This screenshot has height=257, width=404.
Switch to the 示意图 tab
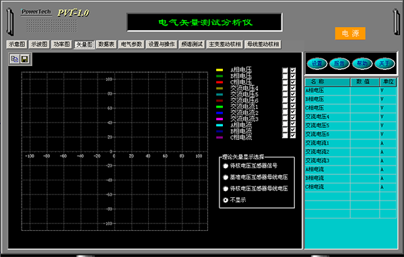click(17, 44)
